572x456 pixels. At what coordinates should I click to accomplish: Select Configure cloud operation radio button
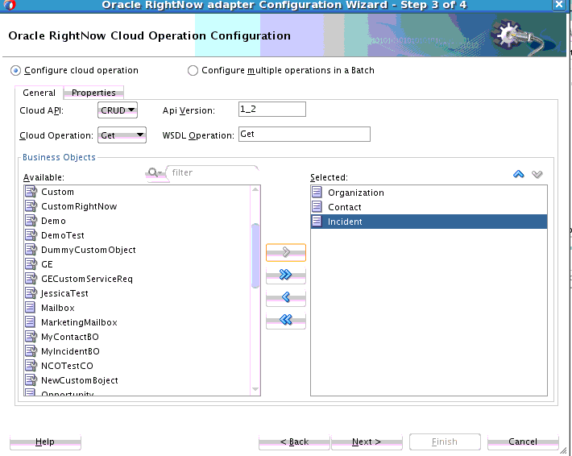(x=15, y=70)
